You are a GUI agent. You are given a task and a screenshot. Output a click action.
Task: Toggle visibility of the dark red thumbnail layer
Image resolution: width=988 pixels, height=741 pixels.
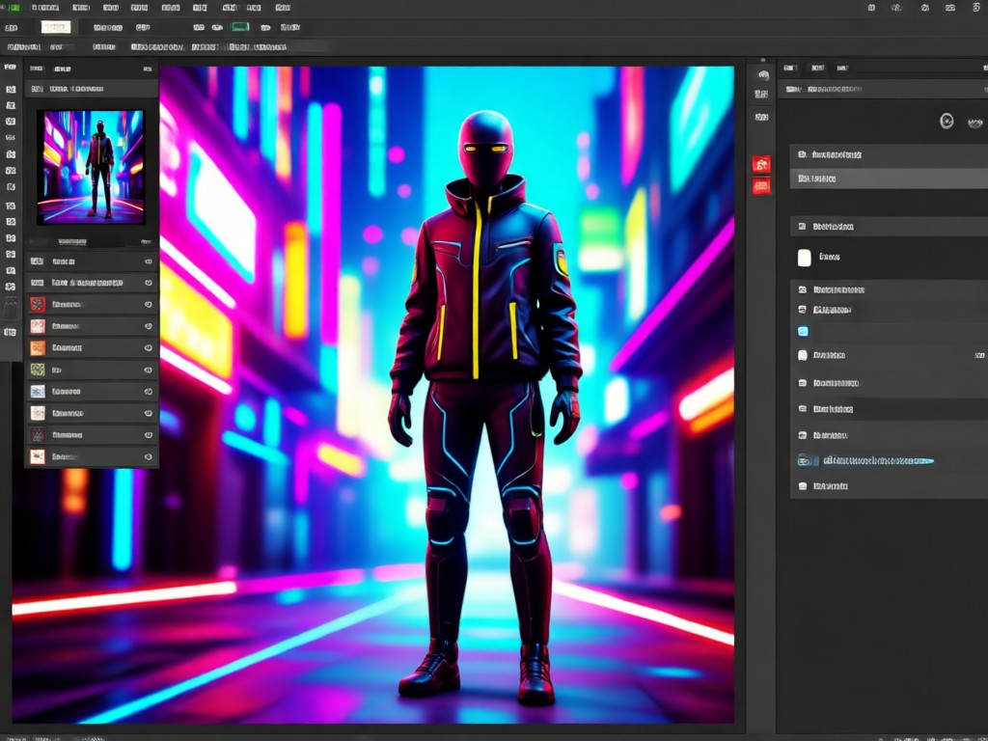(148, 304)
